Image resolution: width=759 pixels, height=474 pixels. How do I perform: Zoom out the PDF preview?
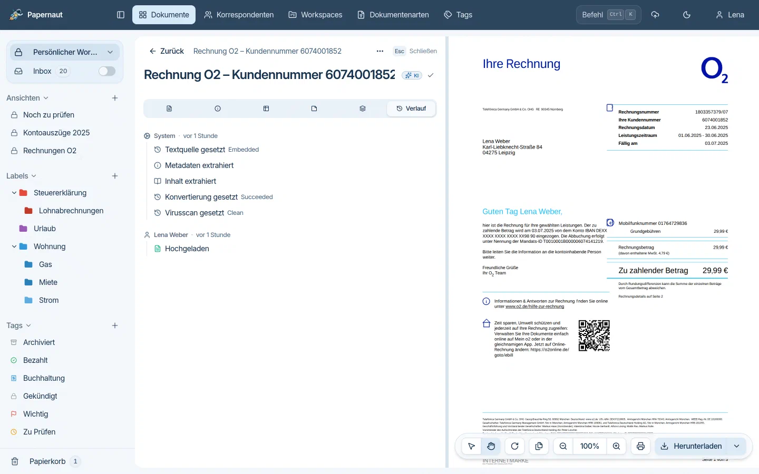[x=563, y=446]
